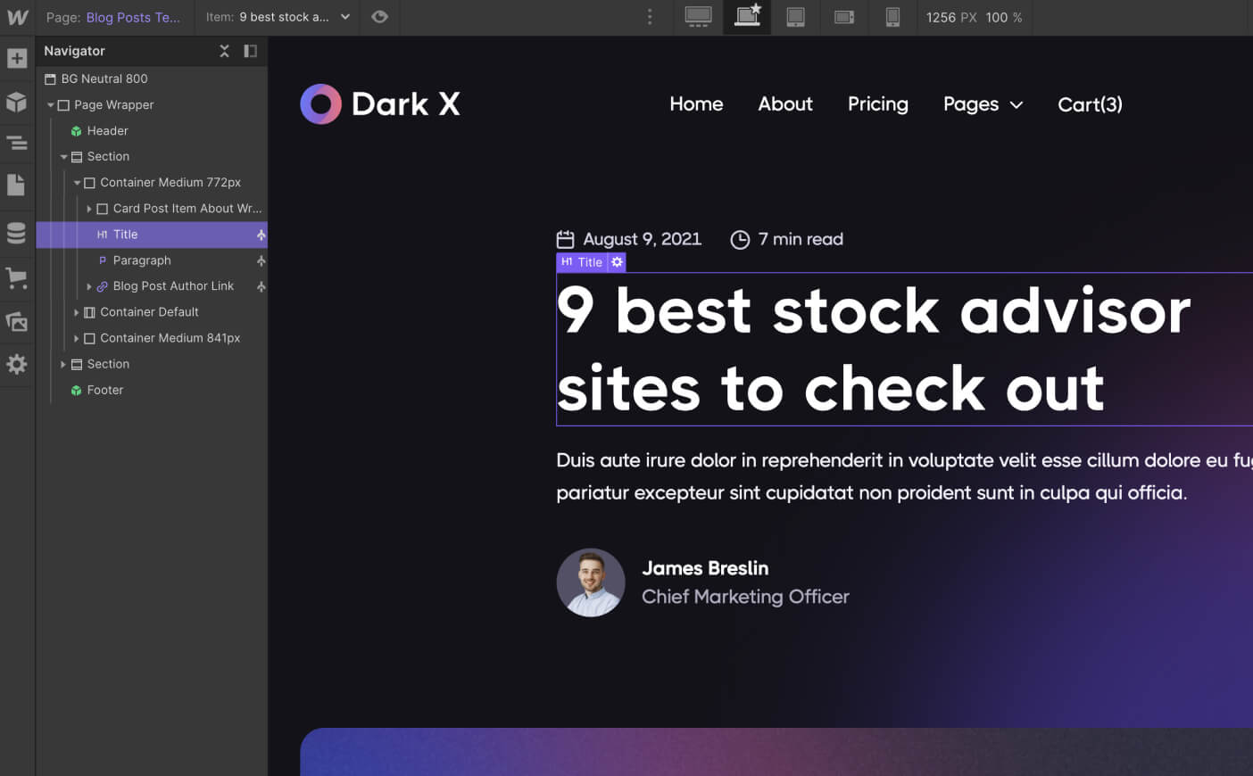Open the CMS Collections panel
This screenshot has height=776, width=1253.
[x=17, y=232]
